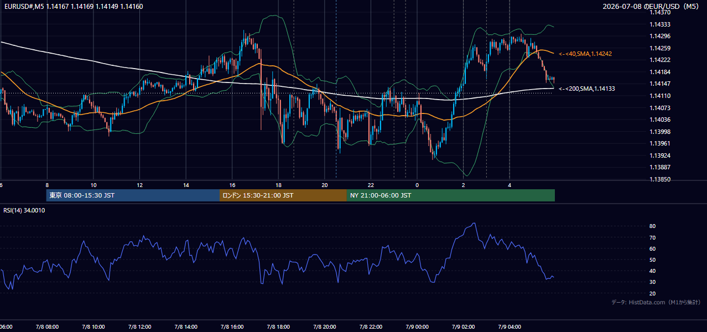
Task: Click price axis value 1.14333
Action: 660,24
